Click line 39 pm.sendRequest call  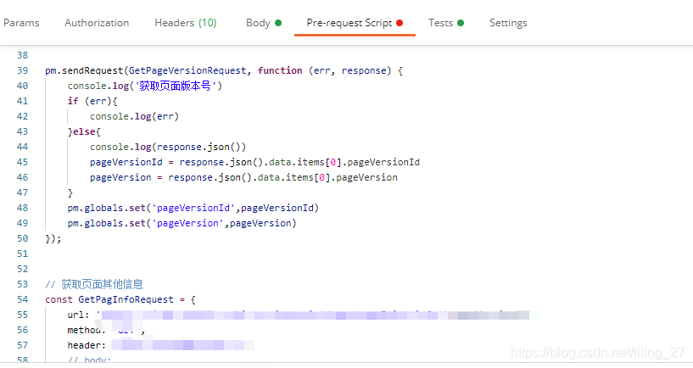click(x=224, y=70)
